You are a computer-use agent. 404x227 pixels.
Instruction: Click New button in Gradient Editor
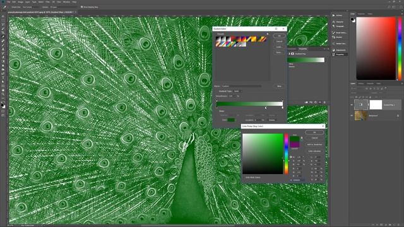279,86
